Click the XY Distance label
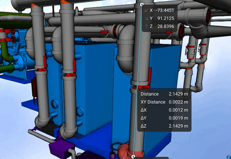This screenshot has height=159, width=231. [x=153, y=102]
